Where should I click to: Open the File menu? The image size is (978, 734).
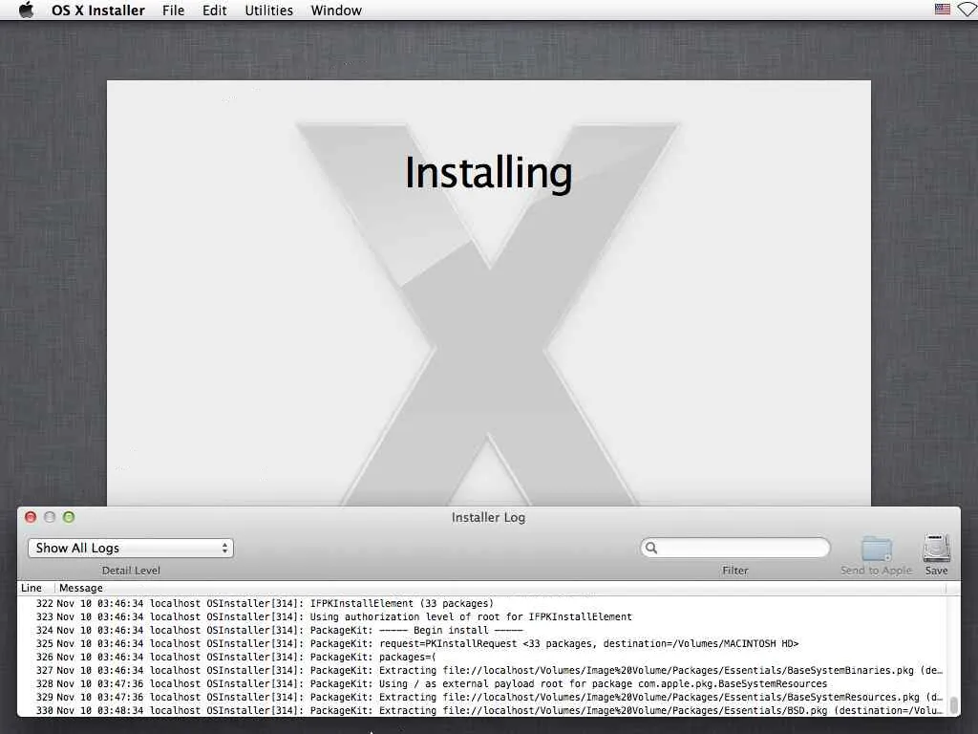point(174,11)
